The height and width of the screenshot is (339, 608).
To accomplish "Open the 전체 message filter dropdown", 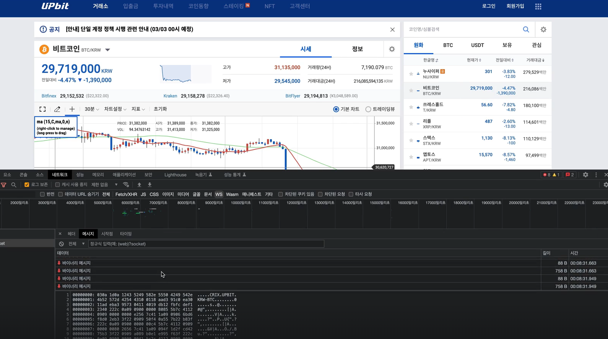I will (76, 244).
